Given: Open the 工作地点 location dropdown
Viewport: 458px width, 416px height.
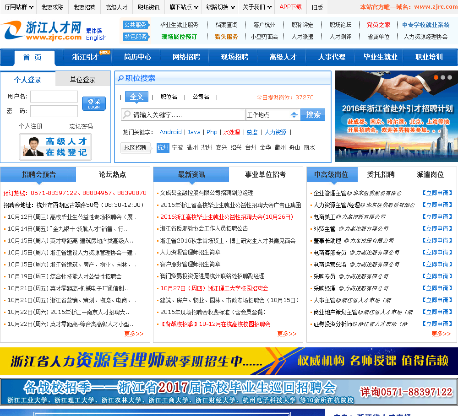Looking at the screenshot, I should [x=272, y=115].
